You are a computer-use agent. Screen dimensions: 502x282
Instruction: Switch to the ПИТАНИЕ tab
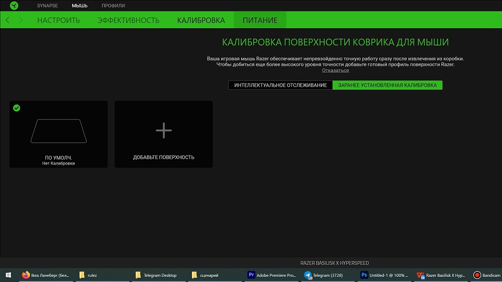pos(260,20)
